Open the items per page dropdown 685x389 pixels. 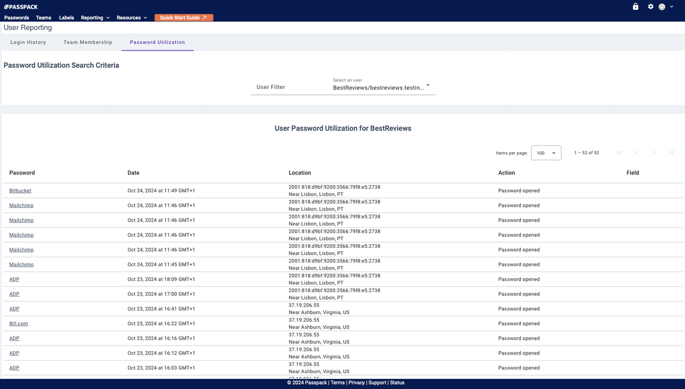(545, 152)
